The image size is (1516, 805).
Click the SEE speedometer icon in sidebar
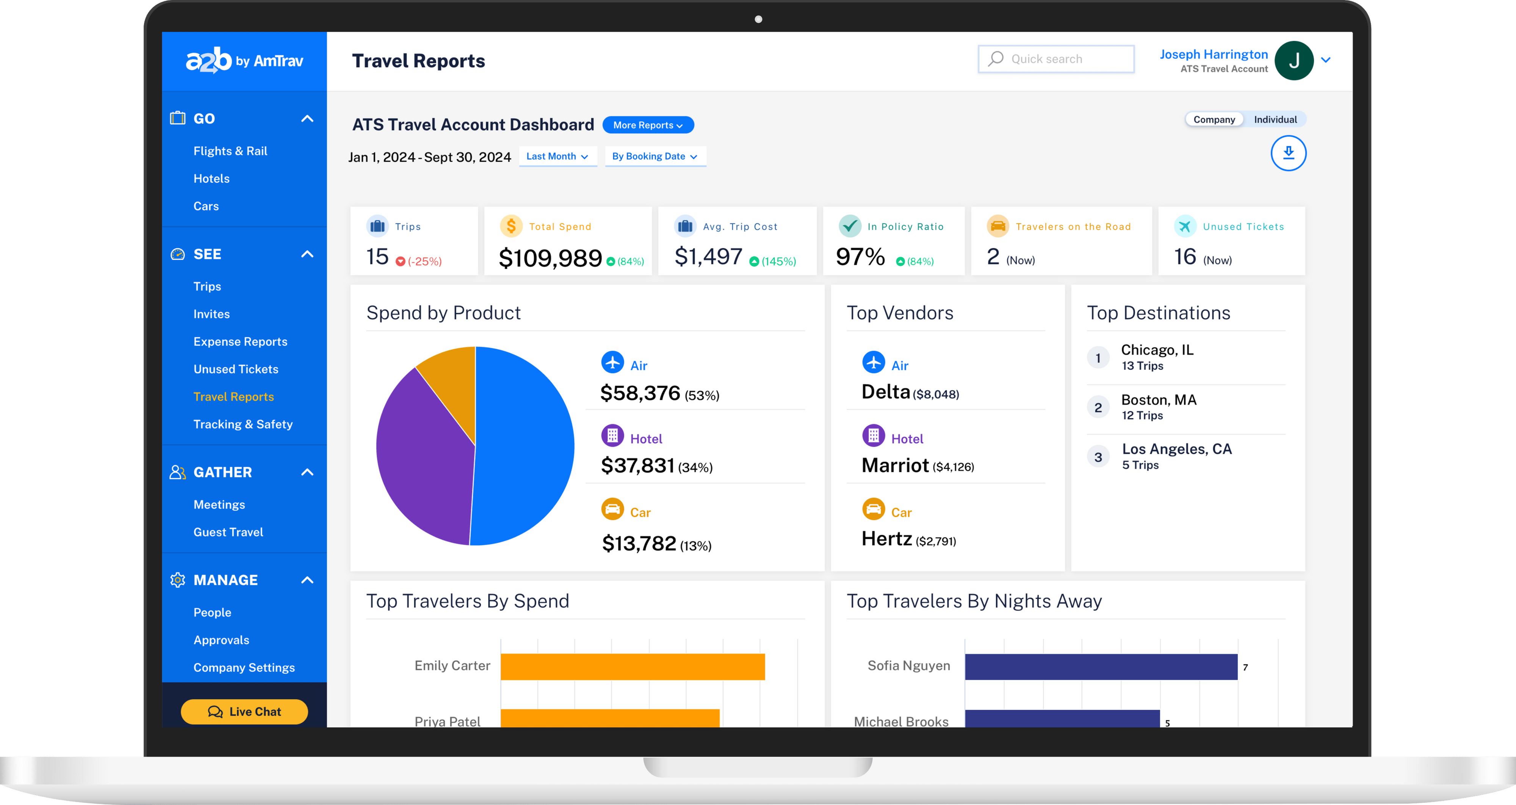click(177, 254)
